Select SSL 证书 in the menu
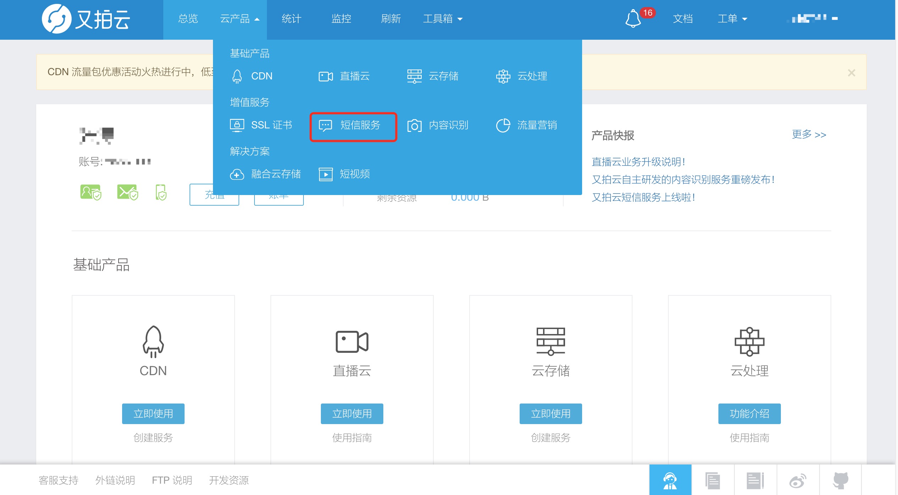 (x=261, y=125)
